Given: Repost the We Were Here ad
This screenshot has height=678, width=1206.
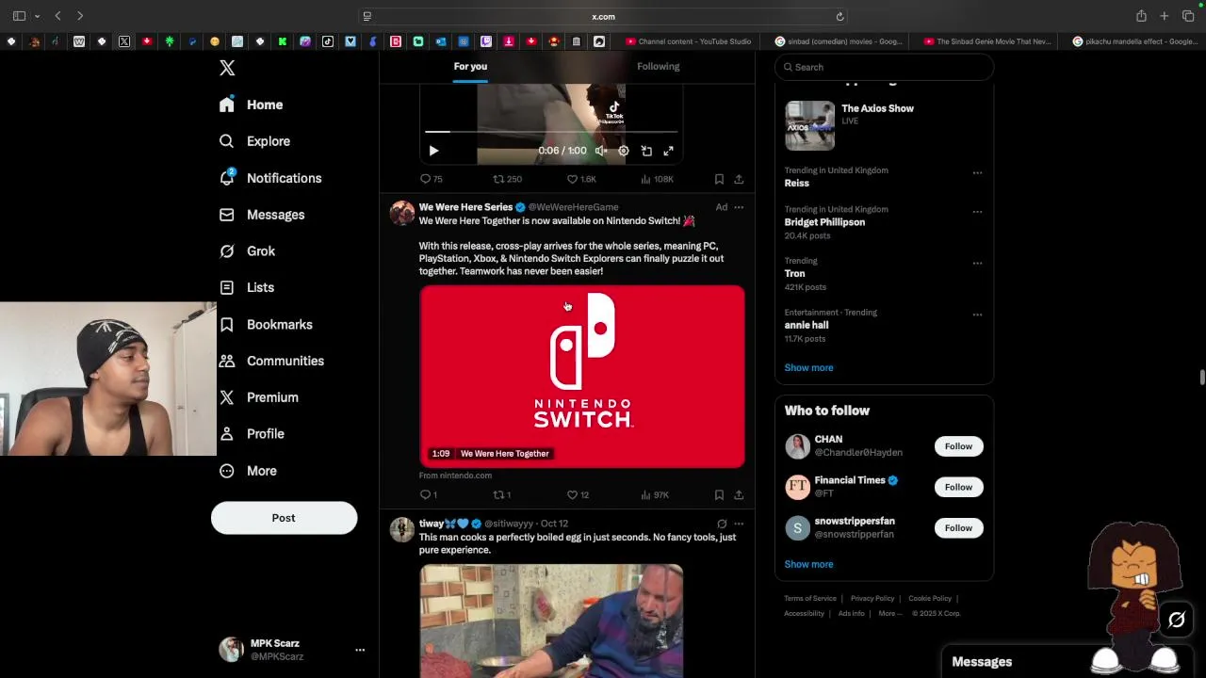Looking at the screenshot, I should pyautogui.click(x=502, y=494).
